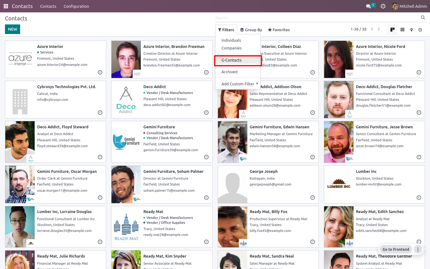Viewport: 430px width, 269px height.
Task: Switch to activity view clock icon
Action: tap(420, 30)
